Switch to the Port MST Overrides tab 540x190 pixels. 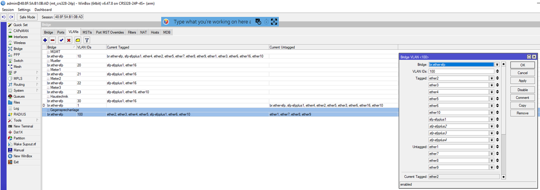[x=110, y=32]
